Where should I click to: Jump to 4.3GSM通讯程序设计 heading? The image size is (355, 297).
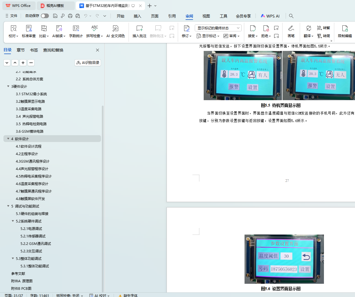[33, 161]
